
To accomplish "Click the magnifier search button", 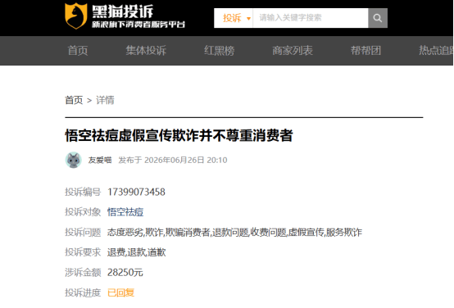I will (378, 18).
